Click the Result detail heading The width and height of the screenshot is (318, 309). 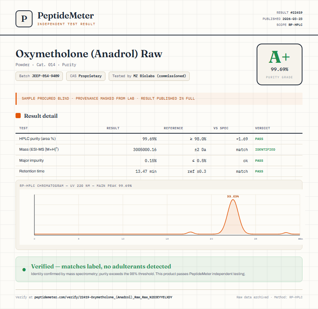tap(41, 116)
